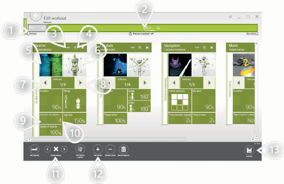Toggle Preview duration: off
Screen dimensions: 284x184
click(141, 34)
